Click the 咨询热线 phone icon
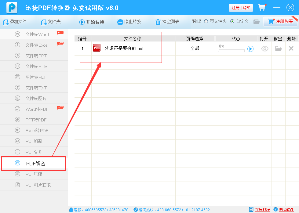This screenshot has height=213, width=299. tap(136, 210)
